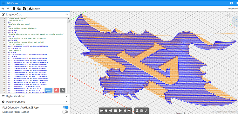Select the G20 line in the editor
This screenshot has width=238, height=114.
pos(9,22)
